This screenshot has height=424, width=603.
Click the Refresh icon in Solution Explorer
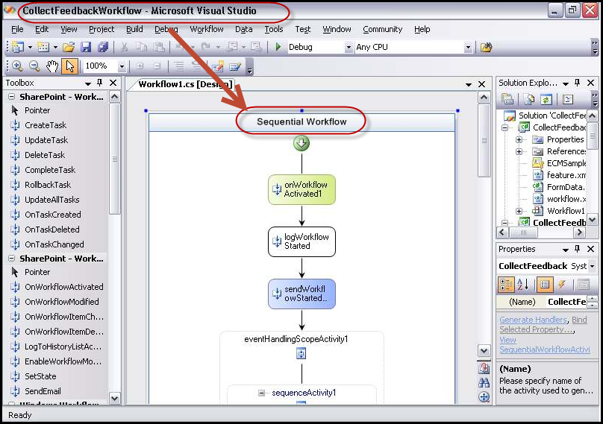point(546,100)
